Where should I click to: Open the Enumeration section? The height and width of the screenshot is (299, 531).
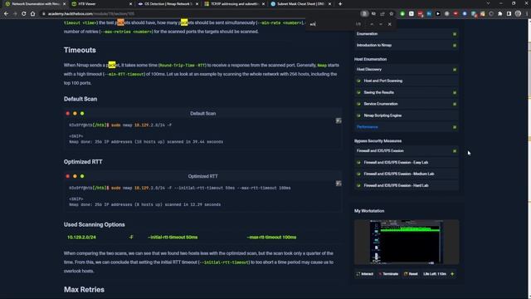(x=407, y=34)
